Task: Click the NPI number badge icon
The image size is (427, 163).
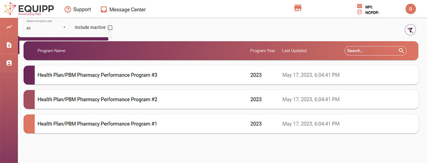Action: tap(360, 6)
